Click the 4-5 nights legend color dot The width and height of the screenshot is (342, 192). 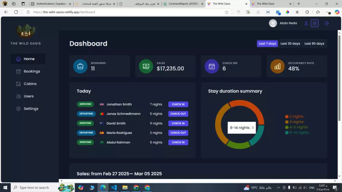[x=287, y=127]
